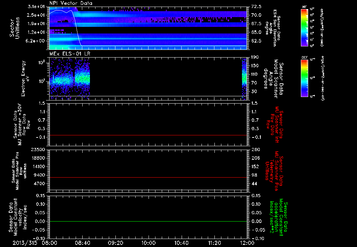
Task: Click the red MU Scanner Inh label
Action: click(275, 125)
